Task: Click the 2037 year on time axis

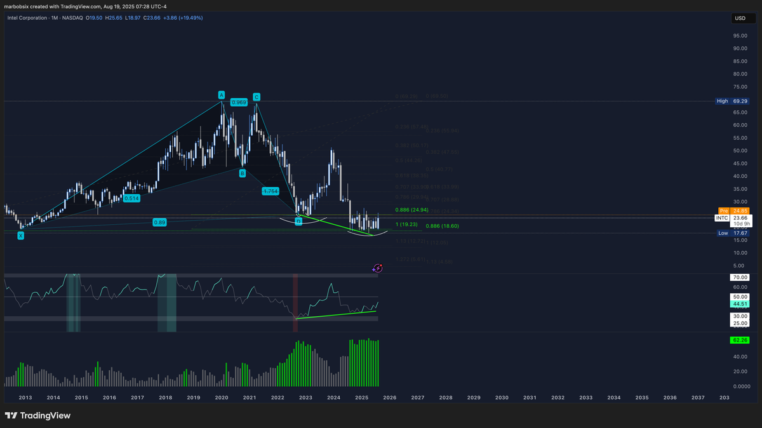Action: (698, 398)
